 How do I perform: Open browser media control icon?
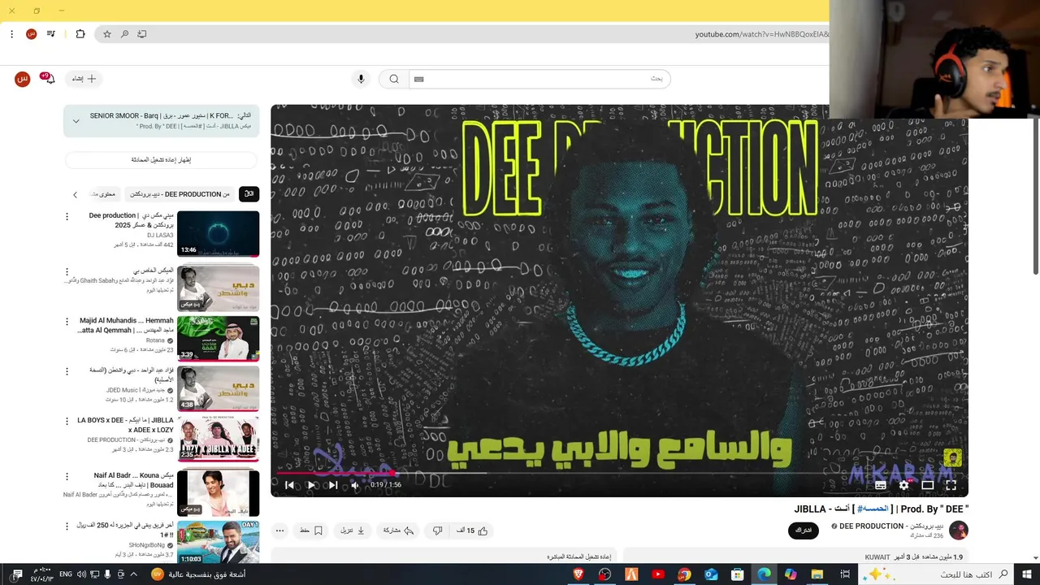[51, 34]
